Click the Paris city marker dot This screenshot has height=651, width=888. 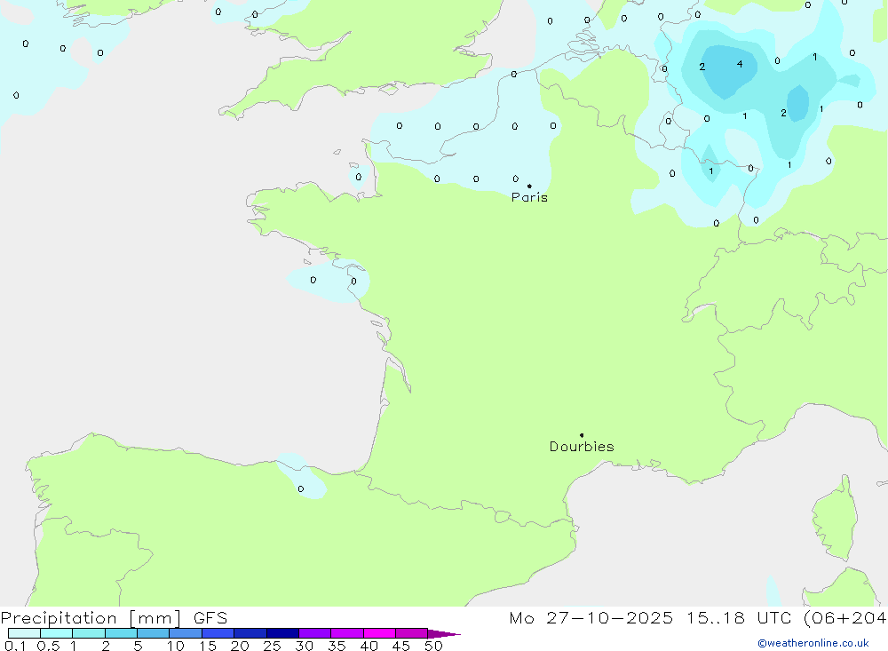pos(529,186)
